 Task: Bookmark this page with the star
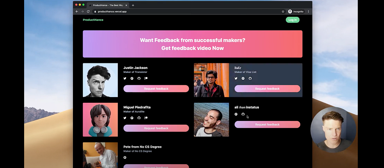click(x=283, y=12)
